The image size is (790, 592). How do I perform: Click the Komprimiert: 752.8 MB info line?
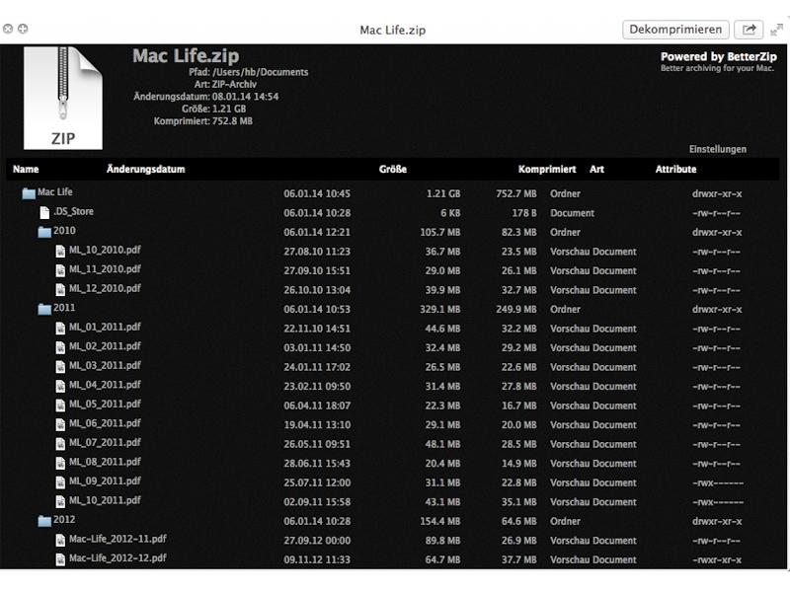pos(203,120)
